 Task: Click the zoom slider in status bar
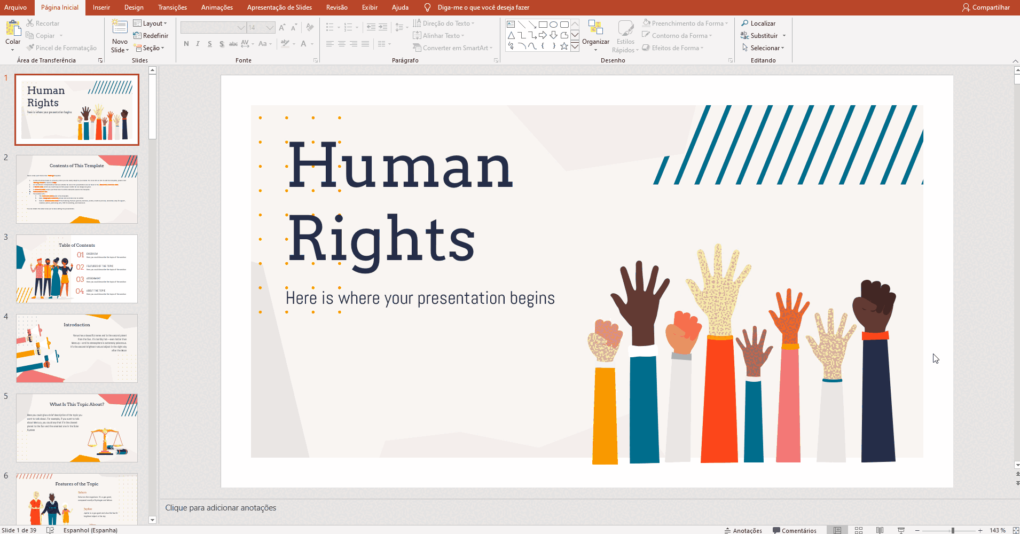coord(953,530)
